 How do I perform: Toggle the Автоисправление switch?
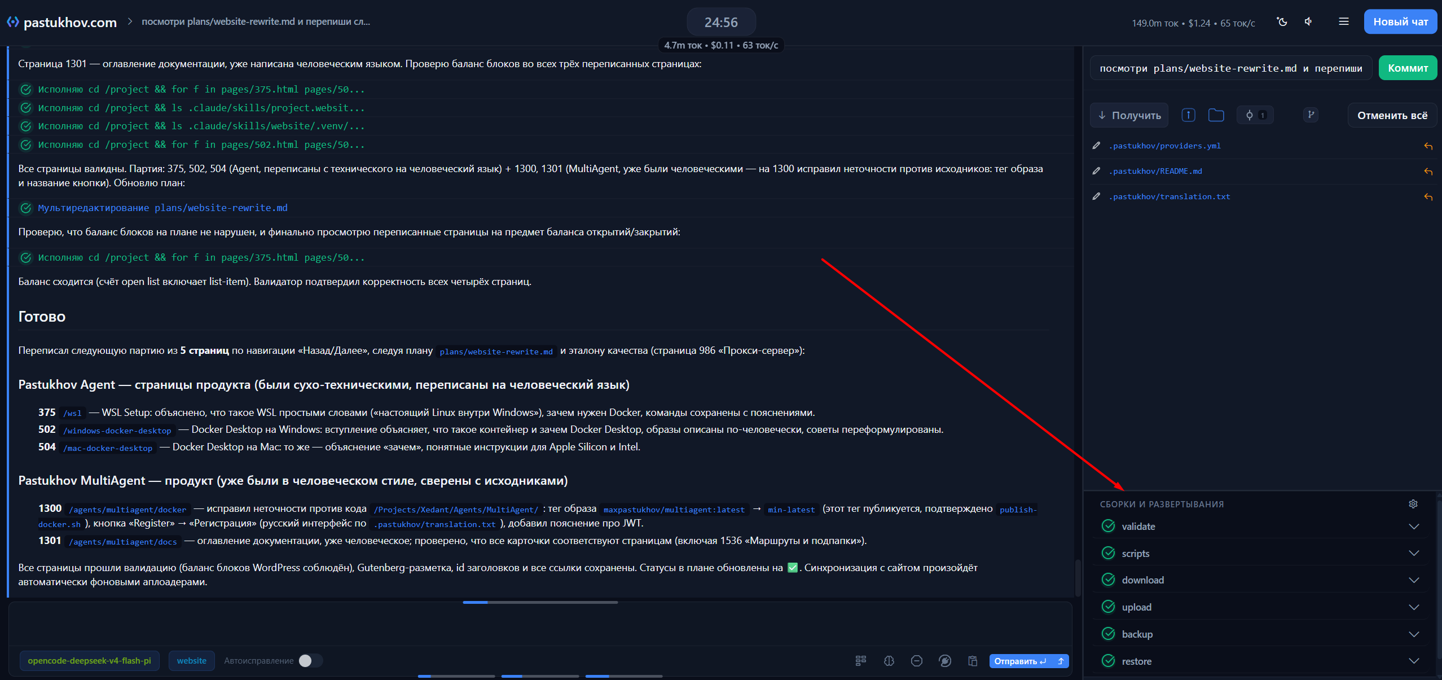click(x=310, y=661)
